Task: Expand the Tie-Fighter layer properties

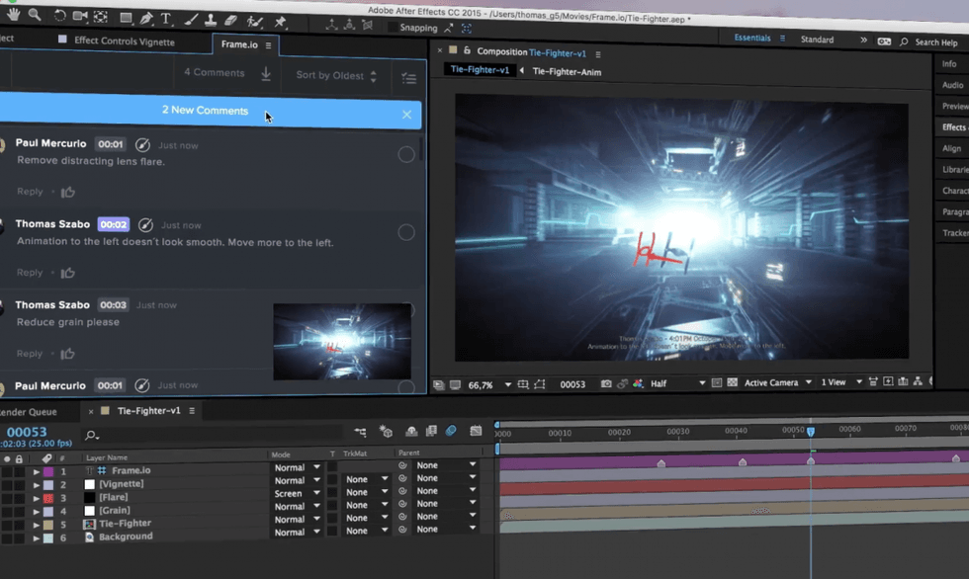Action: [36, 525]
